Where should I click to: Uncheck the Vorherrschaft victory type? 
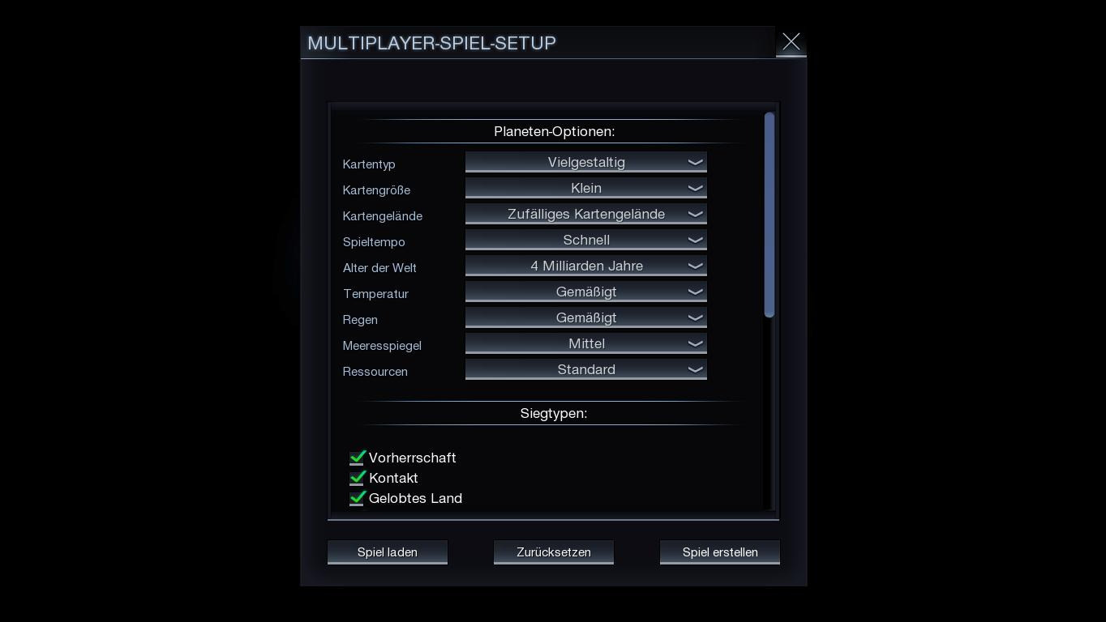tap(357, 458)
